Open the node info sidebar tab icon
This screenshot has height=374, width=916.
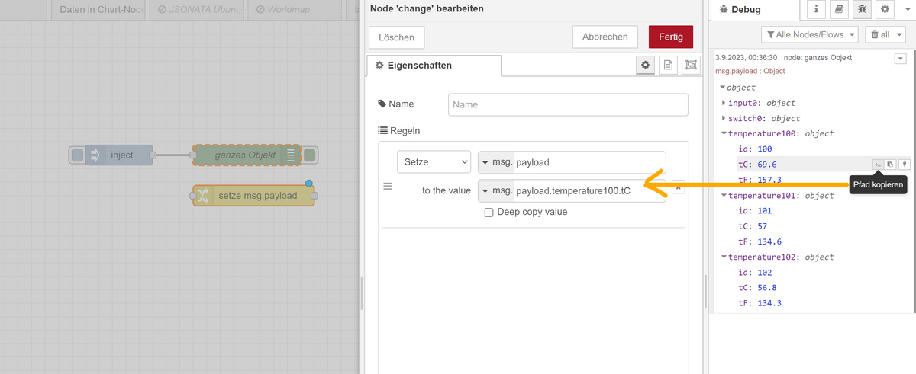[818, 9]
